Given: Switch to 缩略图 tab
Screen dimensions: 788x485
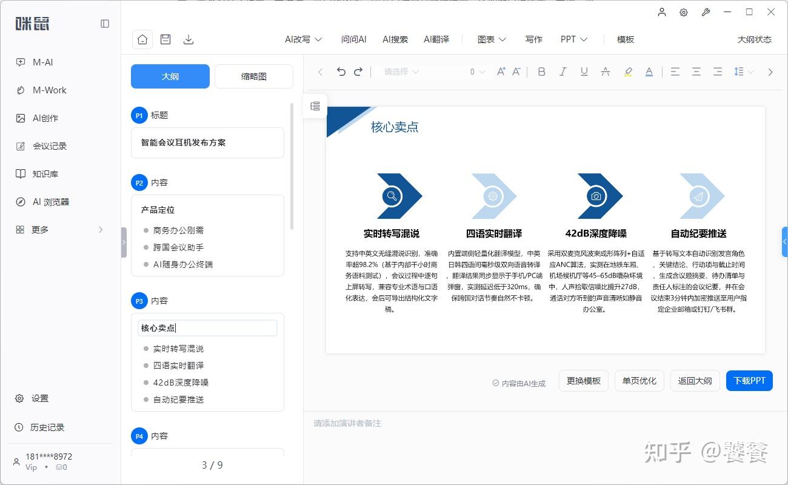Looking at the screenshot, I should (254, 76).
